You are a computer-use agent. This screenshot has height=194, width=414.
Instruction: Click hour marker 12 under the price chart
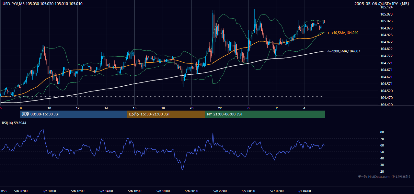pyautogui.click(x=78, y=108)
